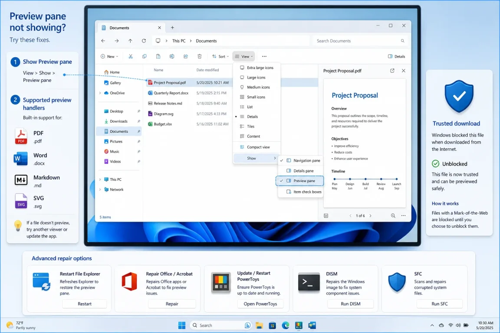Click the Repair button
Image resolution: width=500 pixels, height=333 pixels.
point(172,304)
